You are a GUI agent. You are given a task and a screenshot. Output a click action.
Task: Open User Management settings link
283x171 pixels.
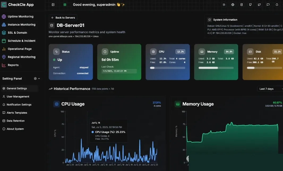coord(18,97)
